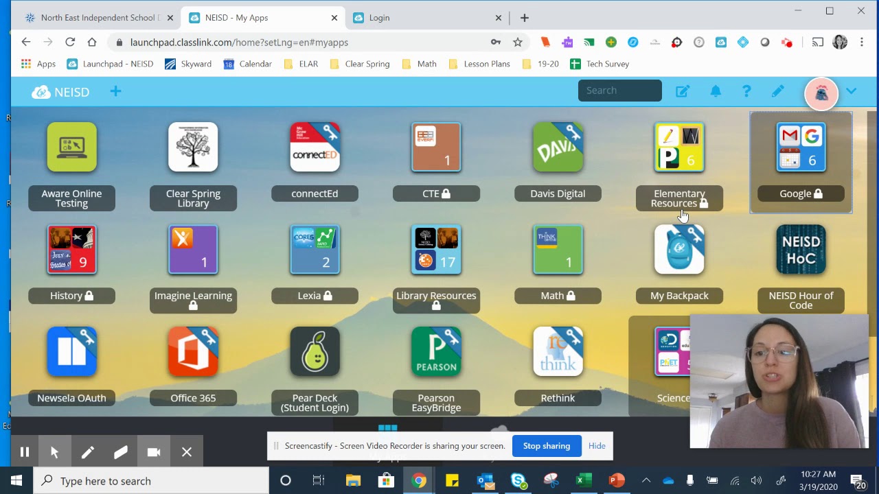Image resolution: width=879 pixels, height=494 pixels.
Task: Open the Clear Spring Library app
Action: tap(193, 147)
